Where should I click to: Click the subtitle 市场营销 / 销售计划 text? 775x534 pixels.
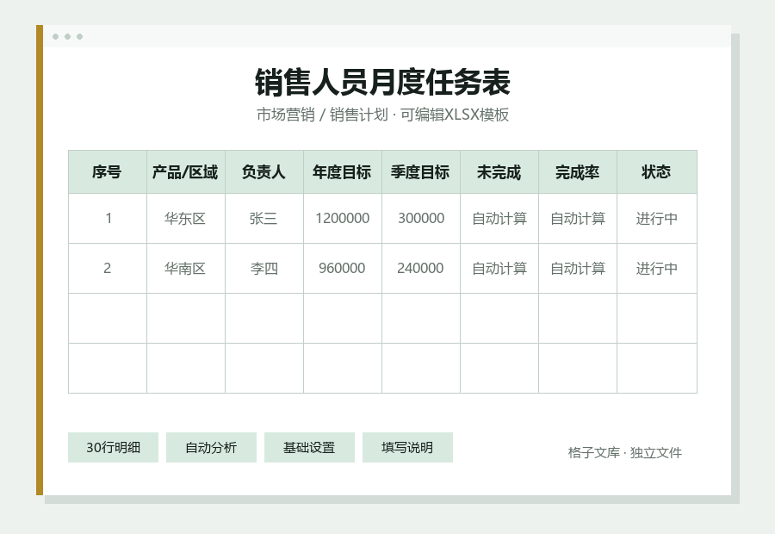(x=322, y=115)
